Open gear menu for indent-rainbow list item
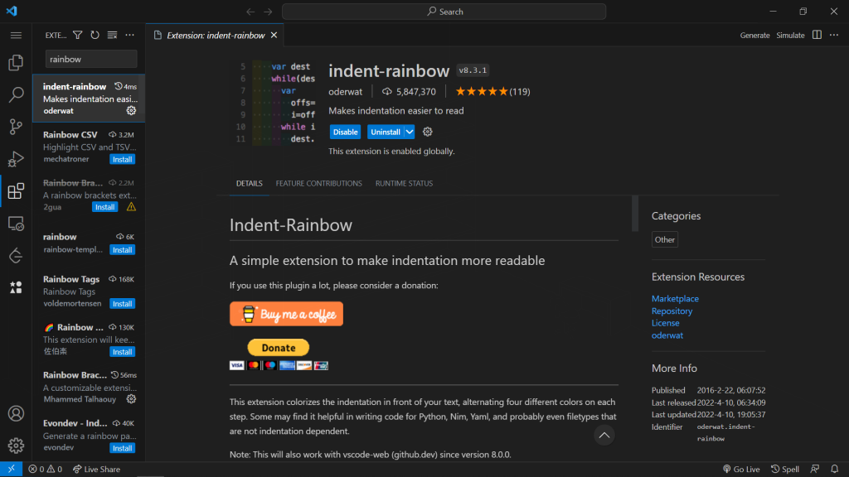 coord(131,110)
